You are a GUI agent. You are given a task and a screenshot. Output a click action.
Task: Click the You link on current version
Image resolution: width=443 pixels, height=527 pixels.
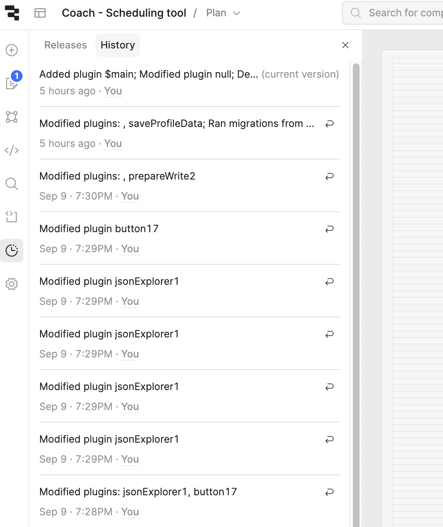coord(113,91)
